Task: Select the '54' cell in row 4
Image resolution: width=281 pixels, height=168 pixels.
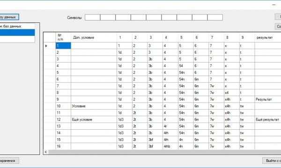Action: (x=186, y=66)
